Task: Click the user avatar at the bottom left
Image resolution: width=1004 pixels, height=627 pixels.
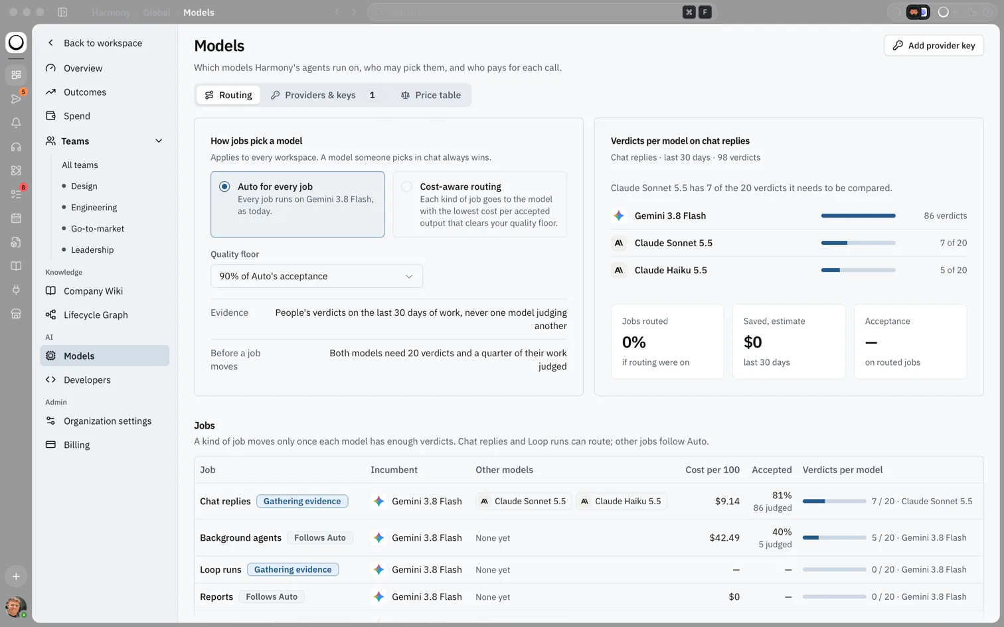Action: click(x=16, y=606)
